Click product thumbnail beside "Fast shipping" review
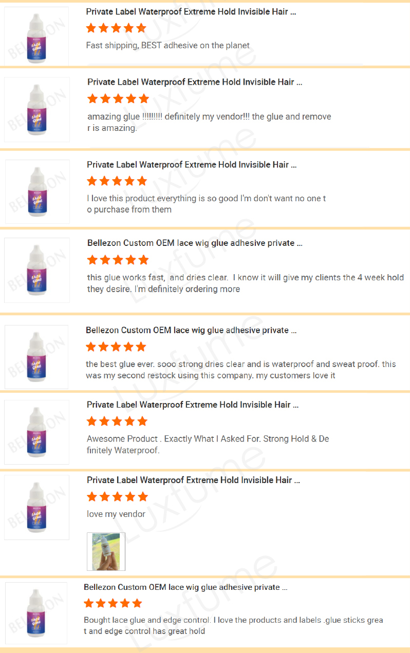Image resolution: width=410 pixels, height=653 pixels. click(36, 35)
